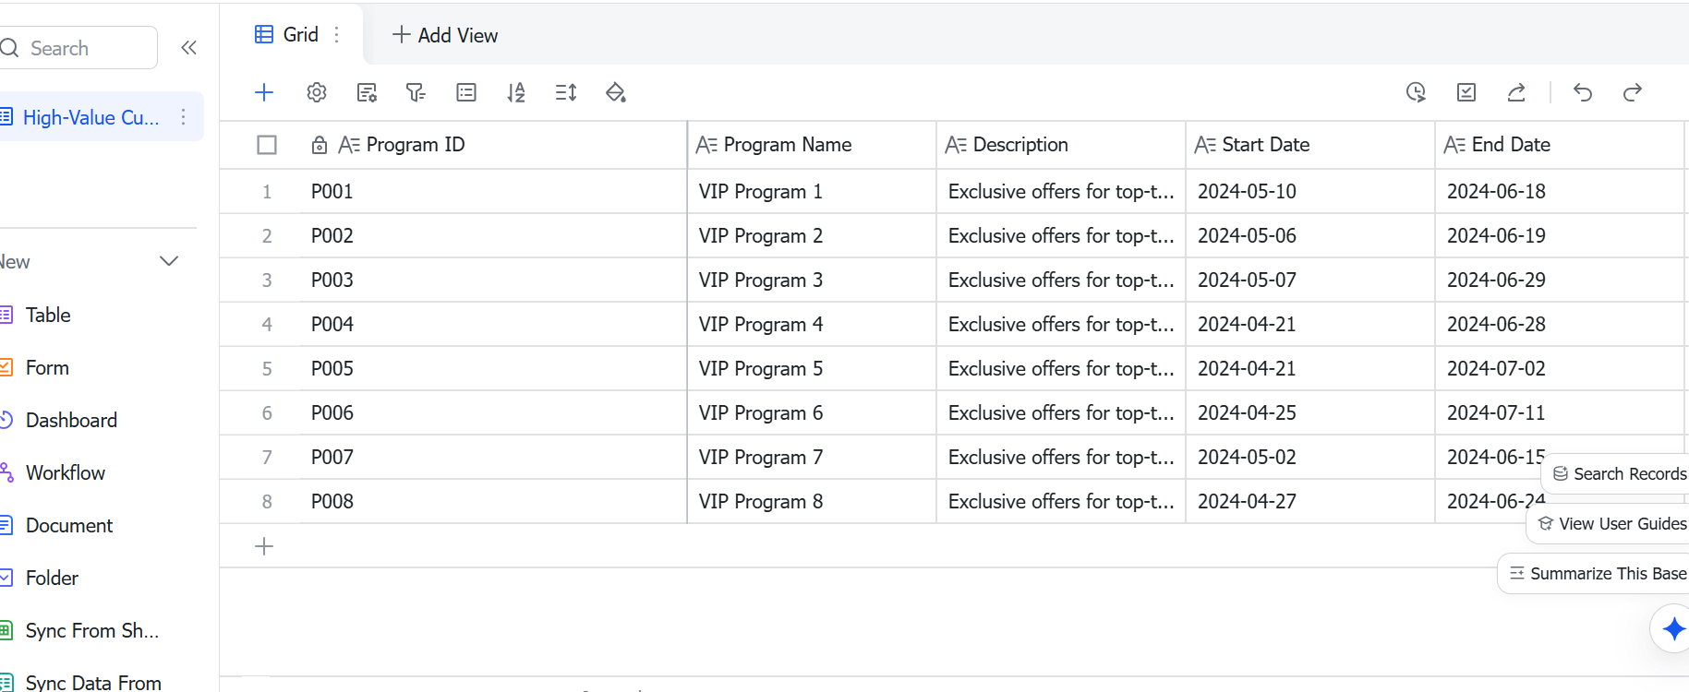
Task: Click row number 6
Action: [x=267, y=412]
